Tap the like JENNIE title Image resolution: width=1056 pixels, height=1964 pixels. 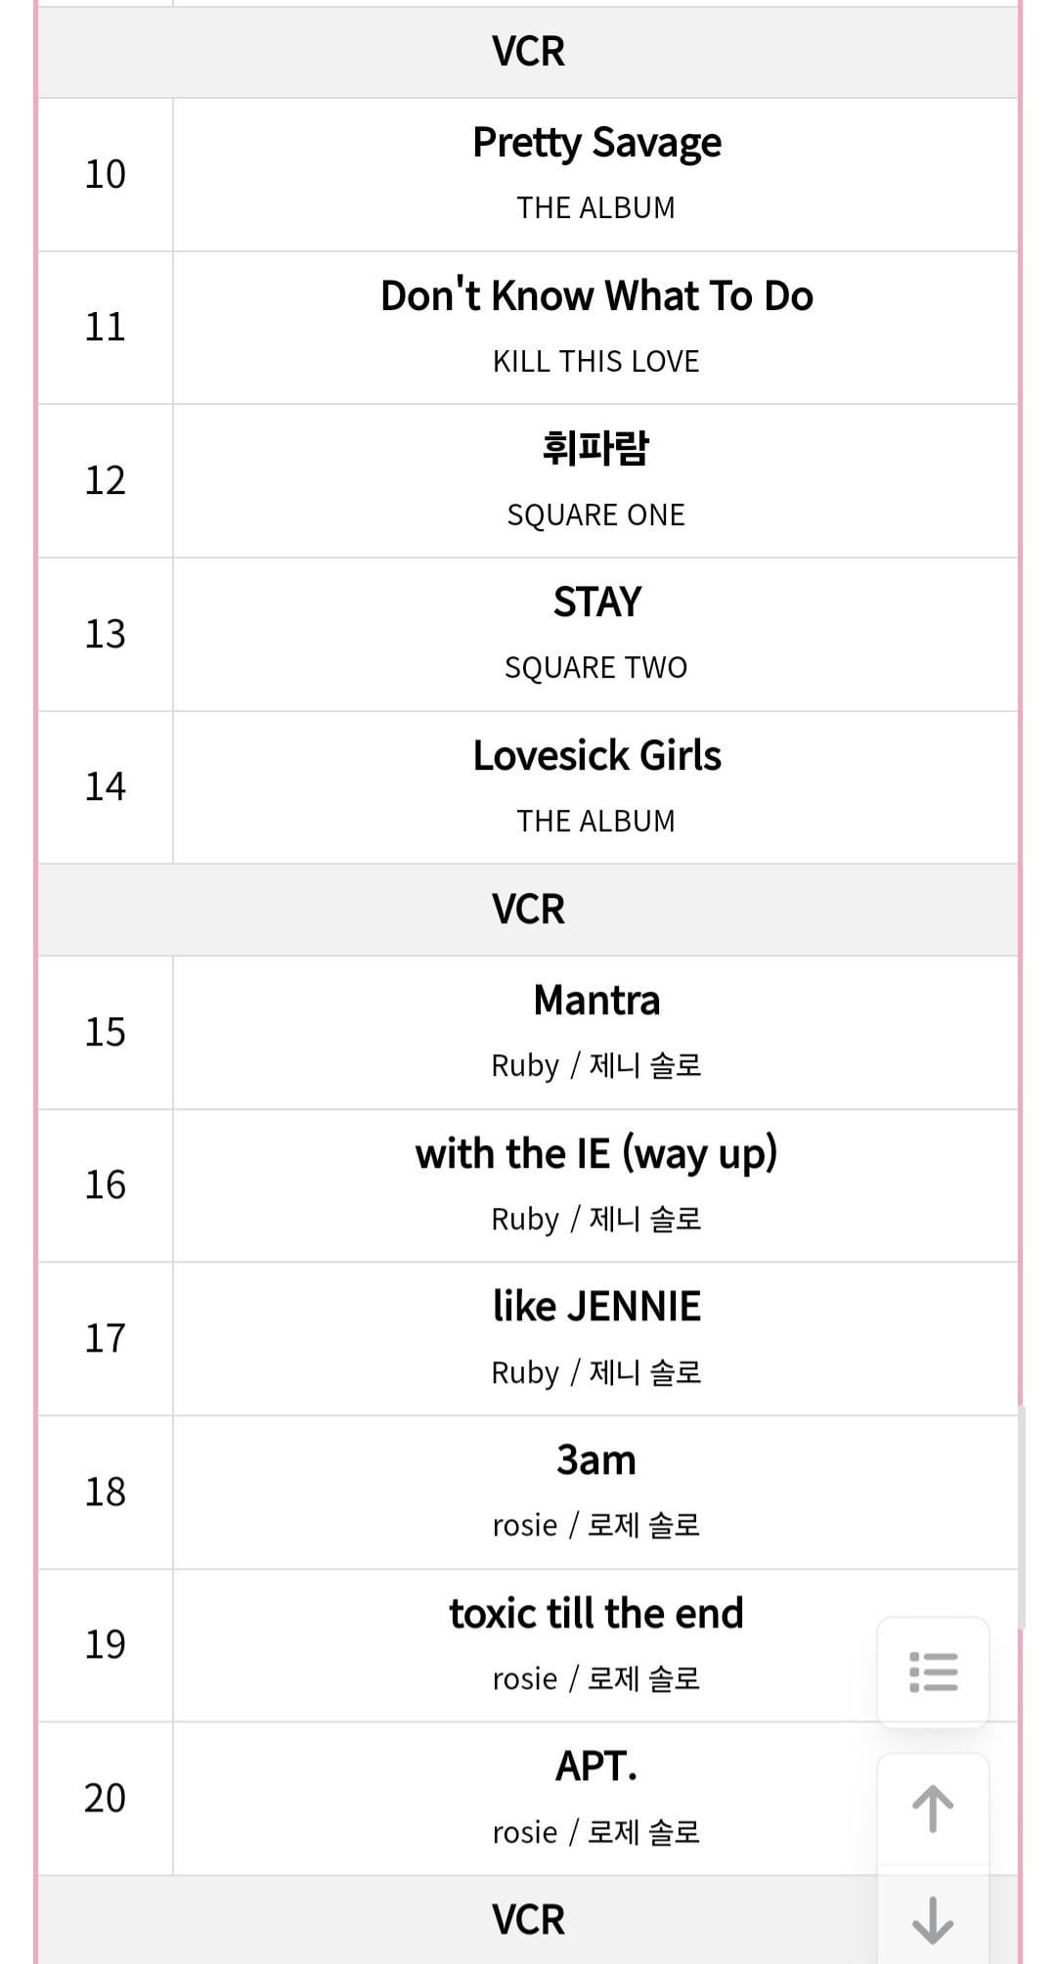click(596, 1307)
